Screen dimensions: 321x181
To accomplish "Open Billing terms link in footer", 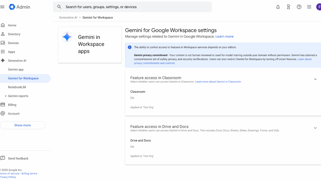I will coord(29,173).
